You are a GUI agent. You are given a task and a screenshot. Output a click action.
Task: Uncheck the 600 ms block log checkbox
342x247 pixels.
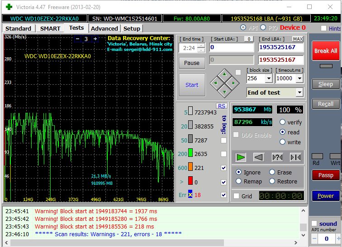click(x=223, y=168)
